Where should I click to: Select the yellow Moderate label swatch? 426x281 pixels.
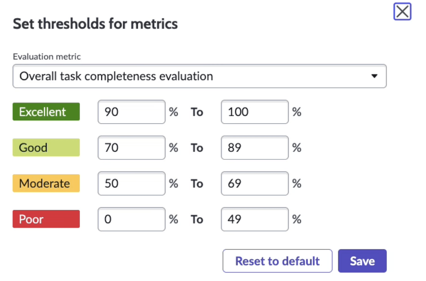click(x=46, y=184)
